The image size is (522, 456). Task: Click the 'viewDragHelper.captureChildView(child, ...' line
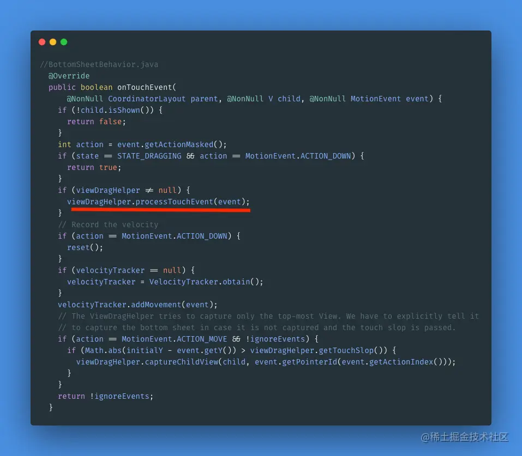coord(266,362)
